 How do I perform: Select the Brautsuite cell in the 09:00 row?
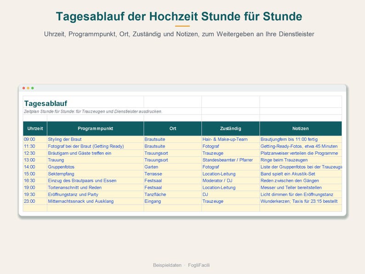(172, 139)
